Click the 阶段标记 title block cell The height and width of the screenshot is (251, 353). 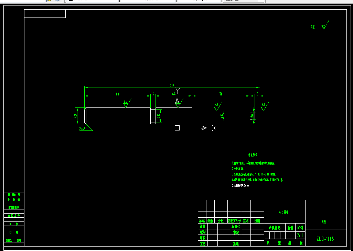pyautogui.click(x=275, y=228)
